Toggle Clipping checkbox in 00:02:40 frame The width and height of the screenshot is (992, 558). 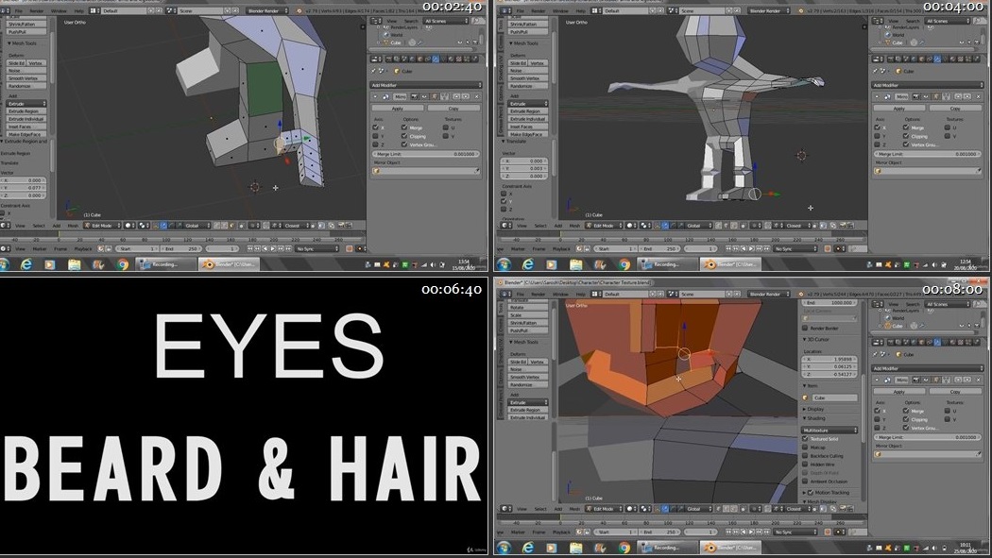[404, 136]
